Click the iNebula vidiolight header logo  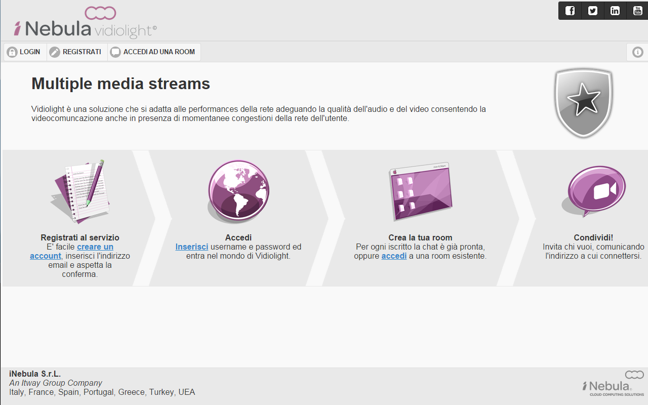coord(85,22)
